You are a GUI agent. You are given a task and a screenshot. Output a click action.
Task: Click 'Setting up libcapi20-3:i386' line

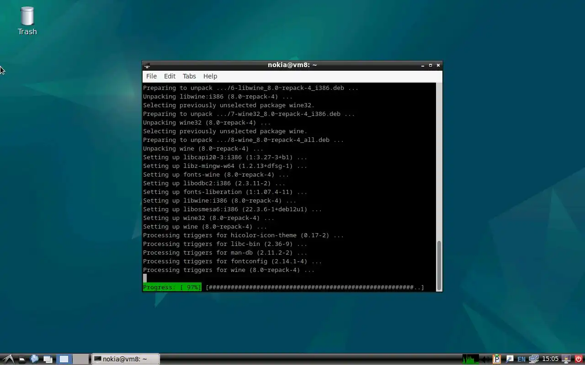[x=225, y=157]
